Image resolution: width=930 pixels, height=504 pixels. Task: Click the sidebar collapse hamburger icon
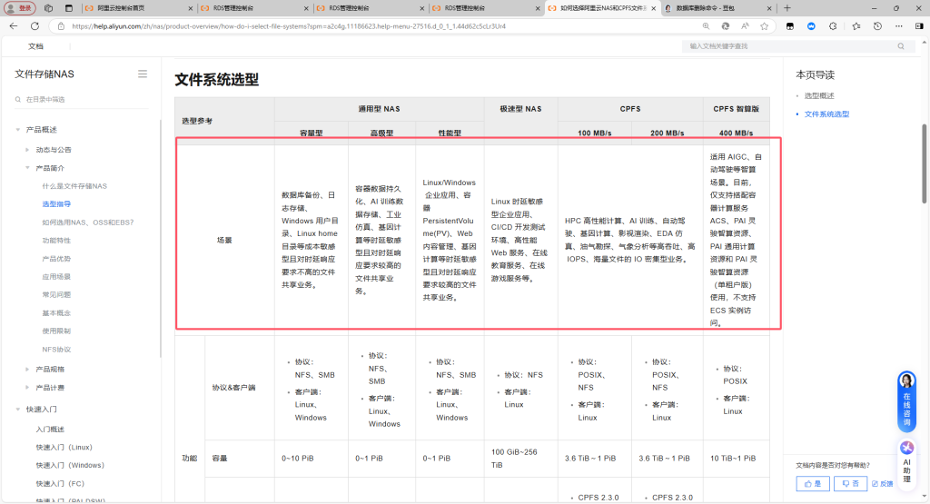tap(143, 74)
